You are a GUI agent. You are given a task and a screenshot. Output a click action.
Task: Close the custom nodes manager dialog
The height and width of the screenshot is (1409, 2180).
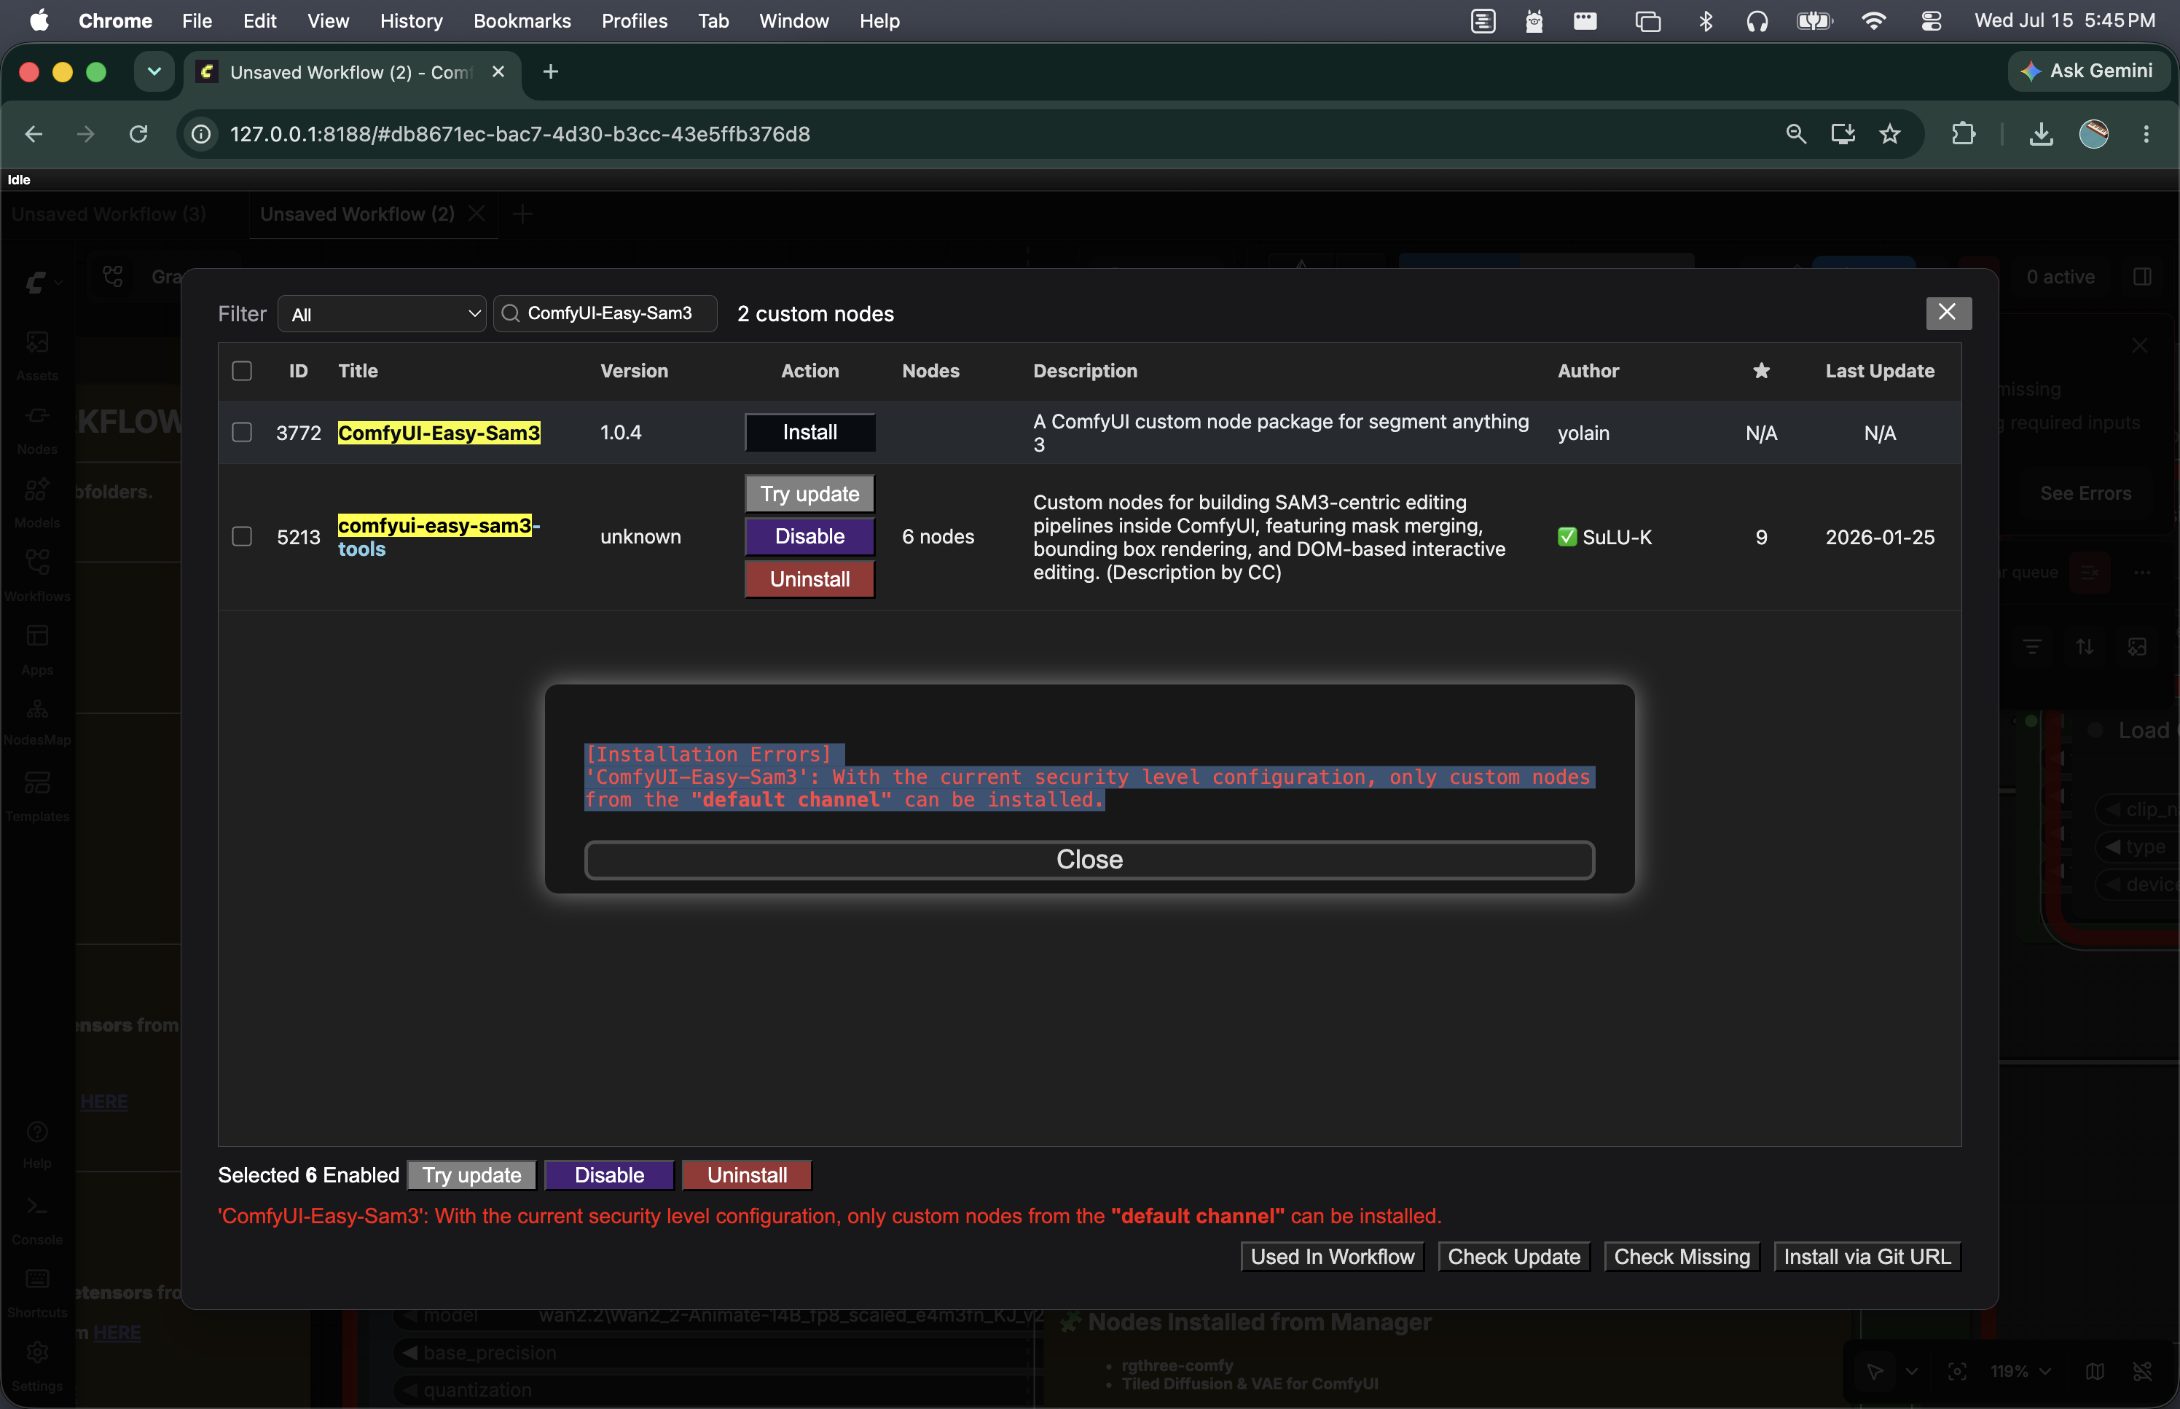(x=1948, y=313)
